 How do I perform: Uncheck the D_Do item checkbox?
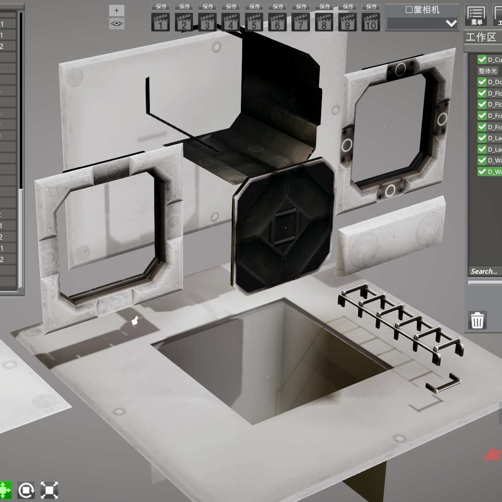coord(482,82)
